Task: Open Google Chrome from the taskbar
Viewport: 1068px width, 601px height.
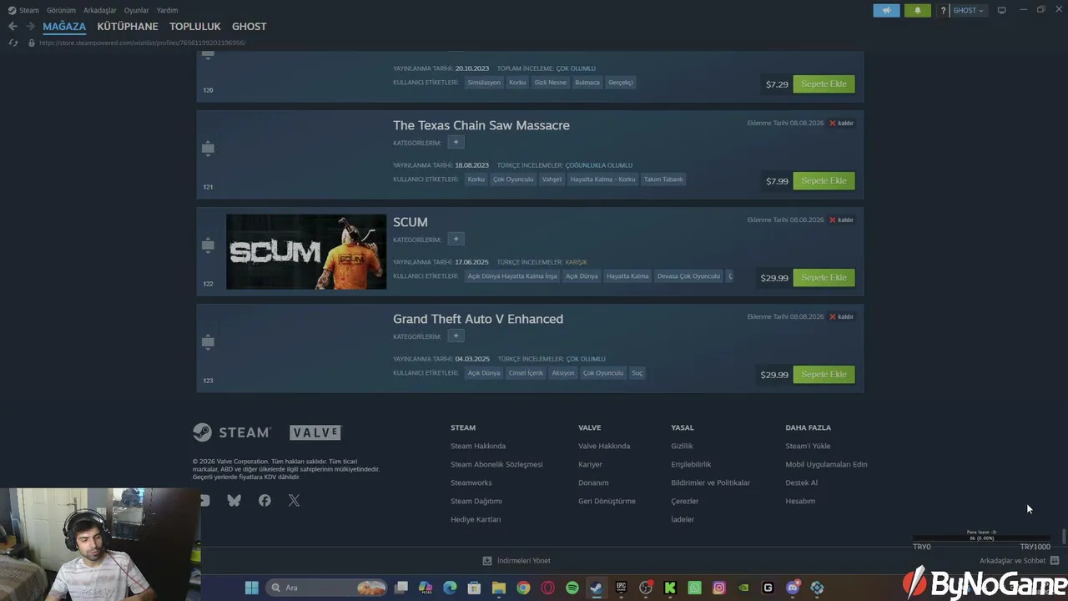Action: pyautogui.click(x=523, y=588)
